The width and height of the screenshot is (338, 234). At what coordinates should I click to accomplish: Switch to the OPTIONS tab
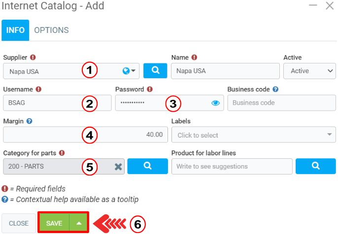[x=51, y=30]
